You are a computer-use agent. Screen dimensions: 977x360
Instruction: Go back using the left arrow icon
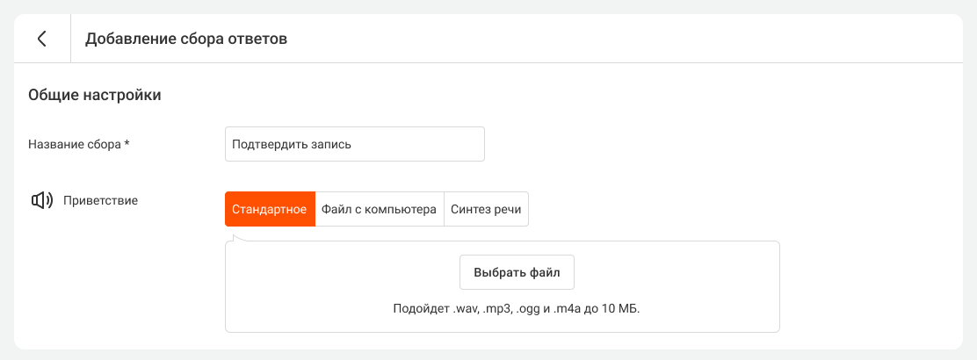coord(42,39)
